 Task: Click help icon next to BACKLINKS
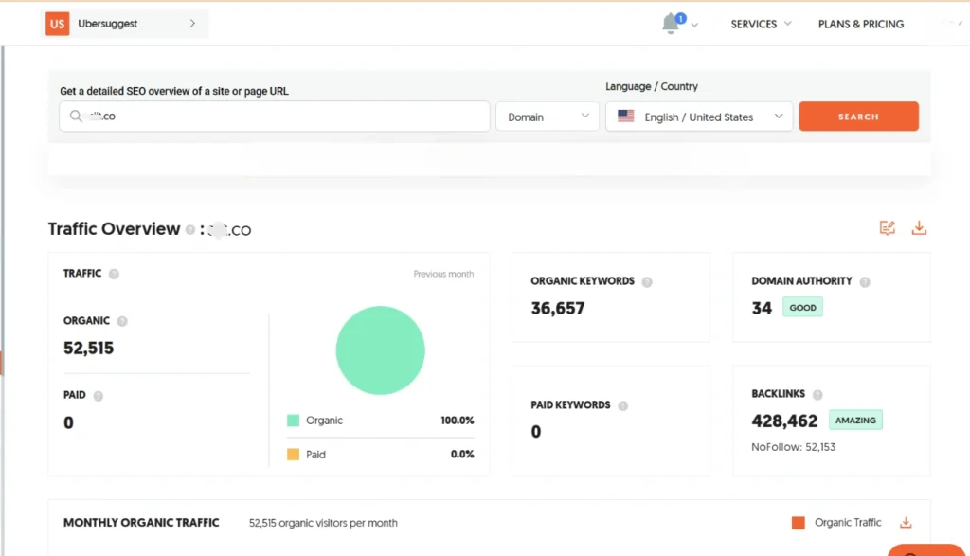point(817,395)
